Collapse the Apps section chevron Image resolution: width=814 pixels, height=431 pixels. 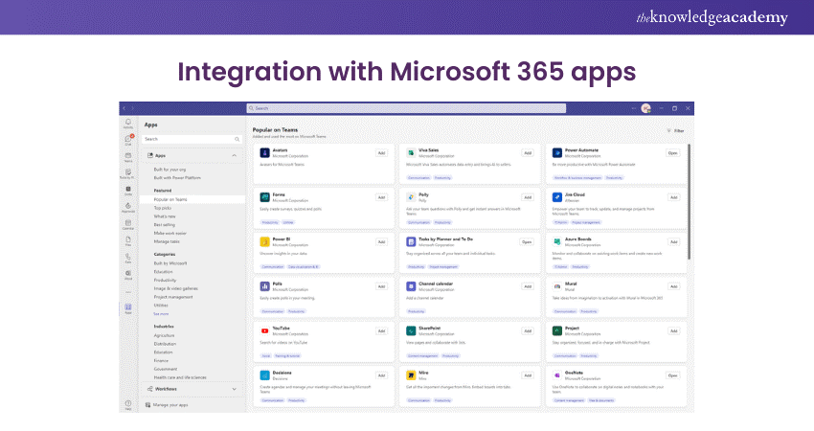[x=234, y=154]
